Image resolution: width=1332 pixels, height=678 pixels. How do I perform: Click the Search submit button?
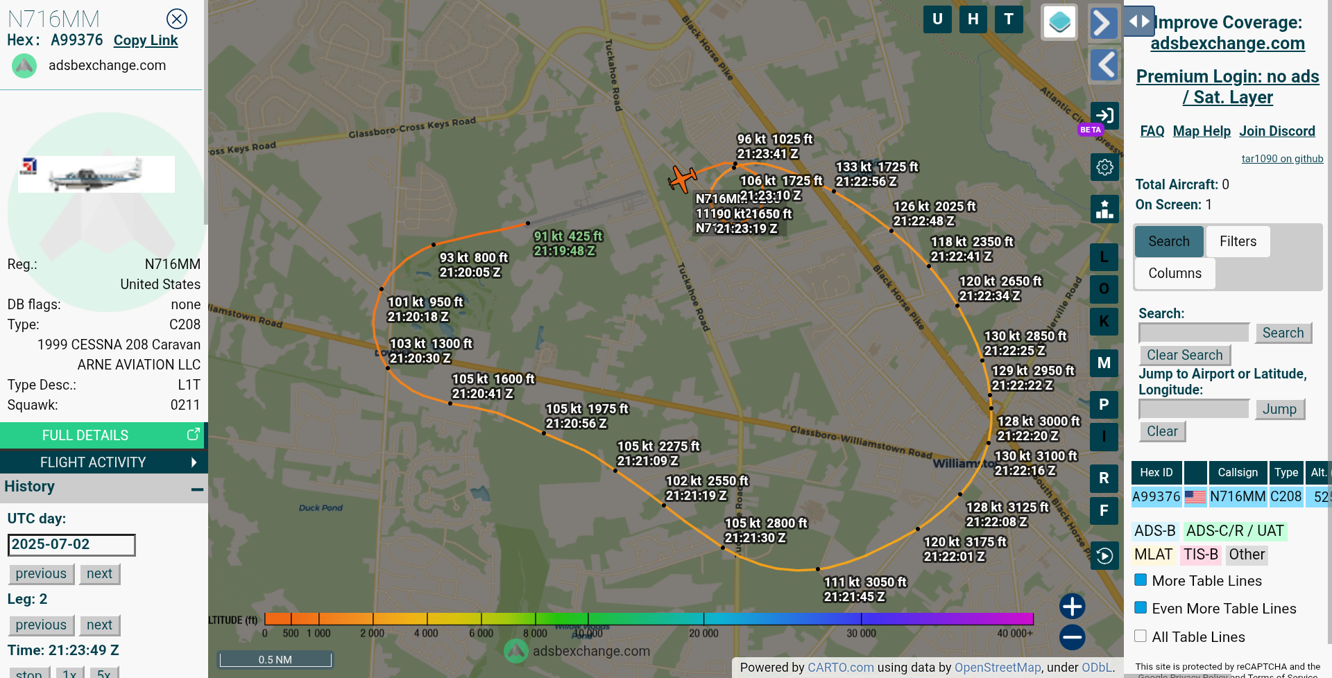pyautogui.click(x=1283, y=333)
